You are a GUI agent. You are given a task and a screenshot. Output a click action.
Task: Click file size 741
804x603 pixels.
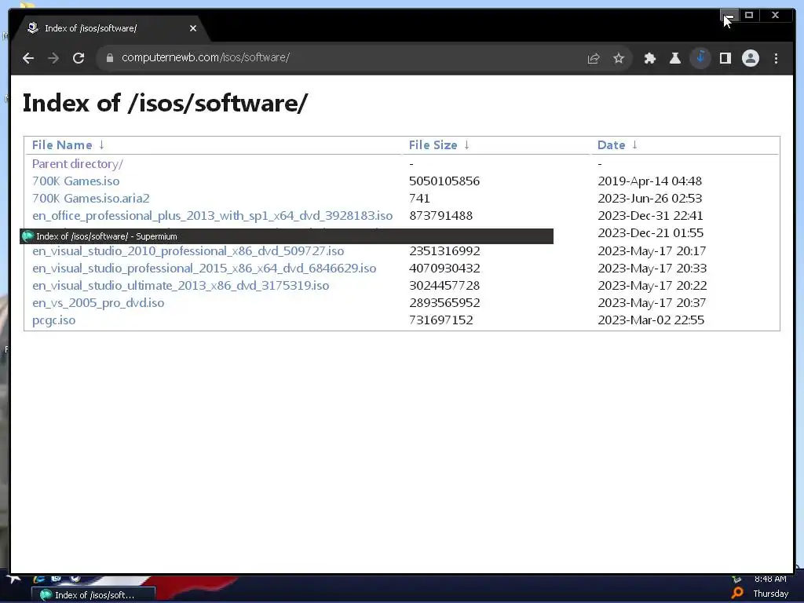point(419,199)
